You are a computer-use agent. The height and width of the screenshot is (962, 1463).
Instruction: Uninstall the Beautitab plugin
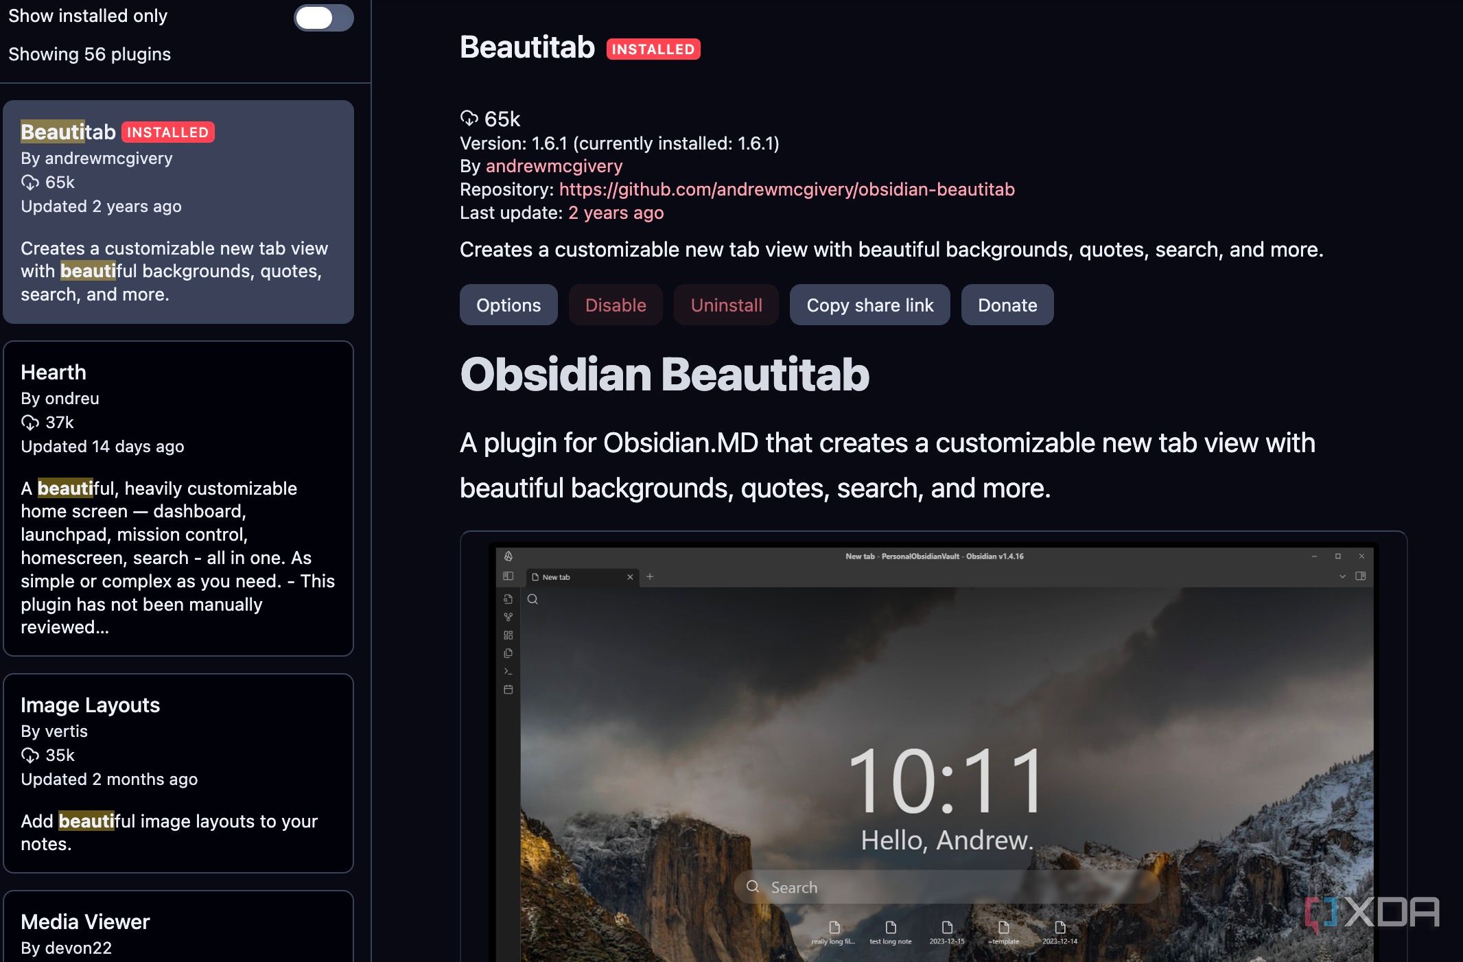coord(726,305)
